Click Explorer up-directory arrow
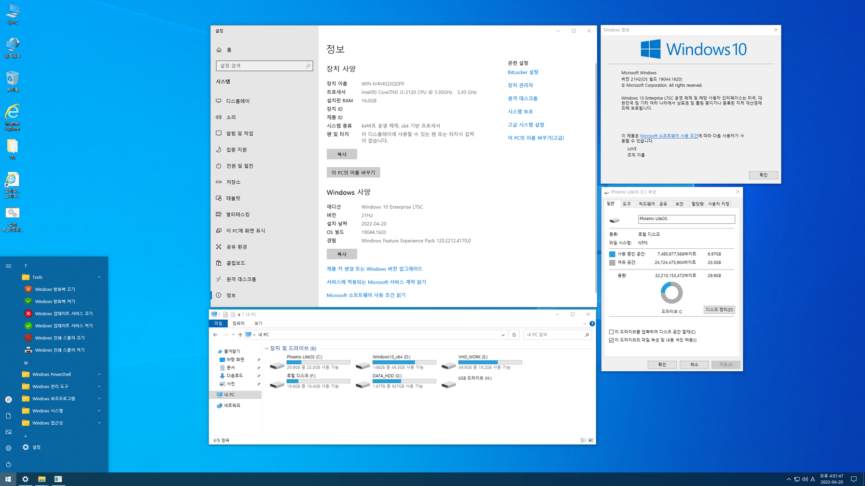The height and width of the screenshot is (486, 865). point(240,335)
